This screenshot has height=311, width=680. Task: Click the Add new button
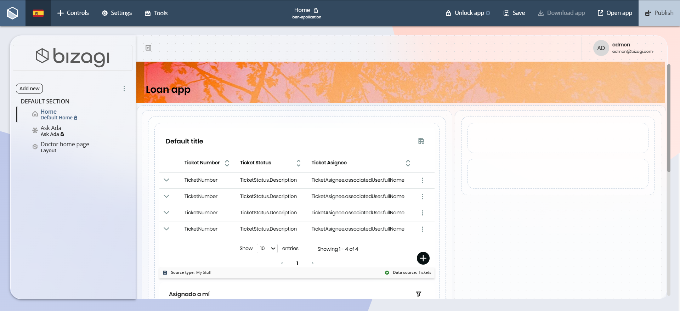pos(29,89)
